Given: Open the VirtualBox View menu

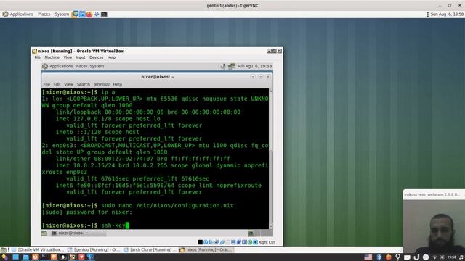Looking at the screenshot, I should coord(68,57).
